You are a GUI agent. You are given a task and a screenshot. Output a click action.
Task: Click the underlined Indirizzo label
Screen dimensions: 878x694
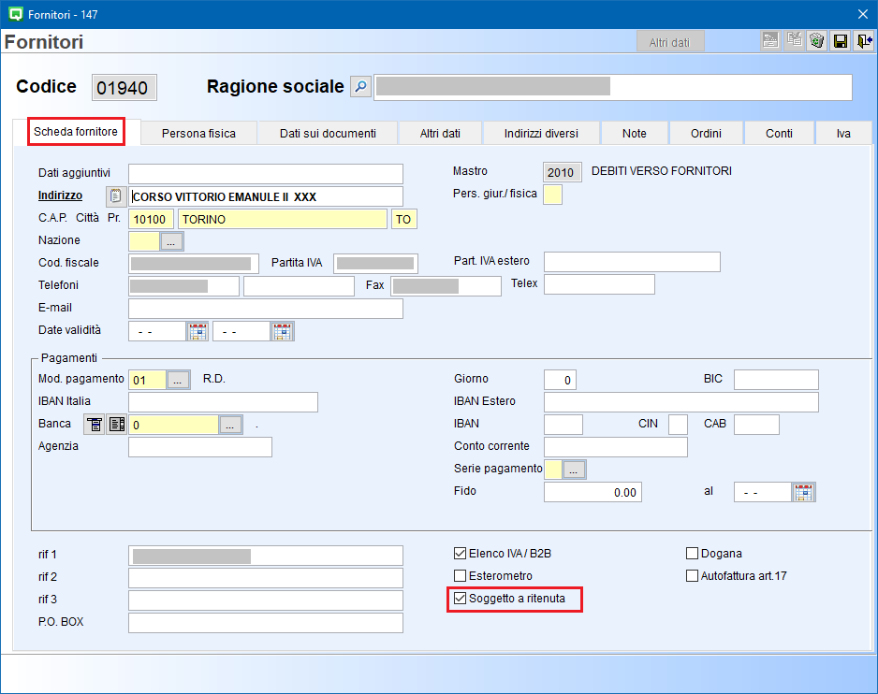60,195
